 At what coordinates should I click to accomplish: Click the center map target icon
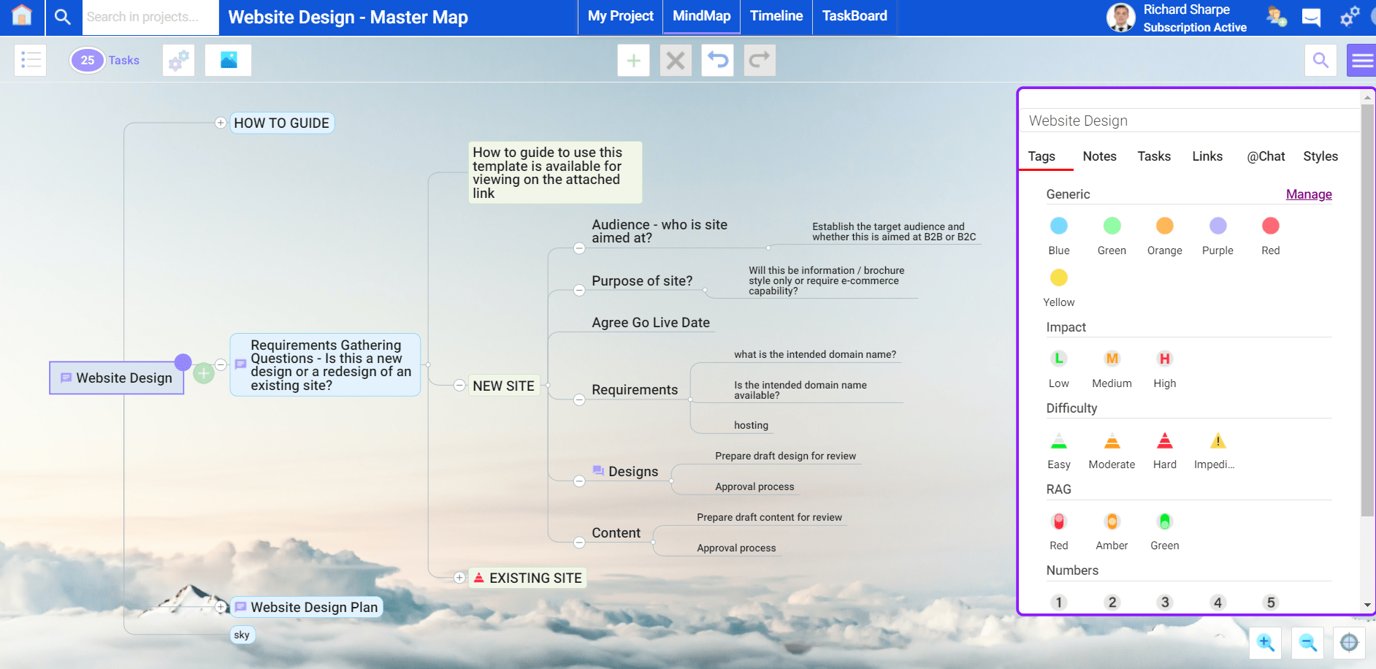point(1349,643)
